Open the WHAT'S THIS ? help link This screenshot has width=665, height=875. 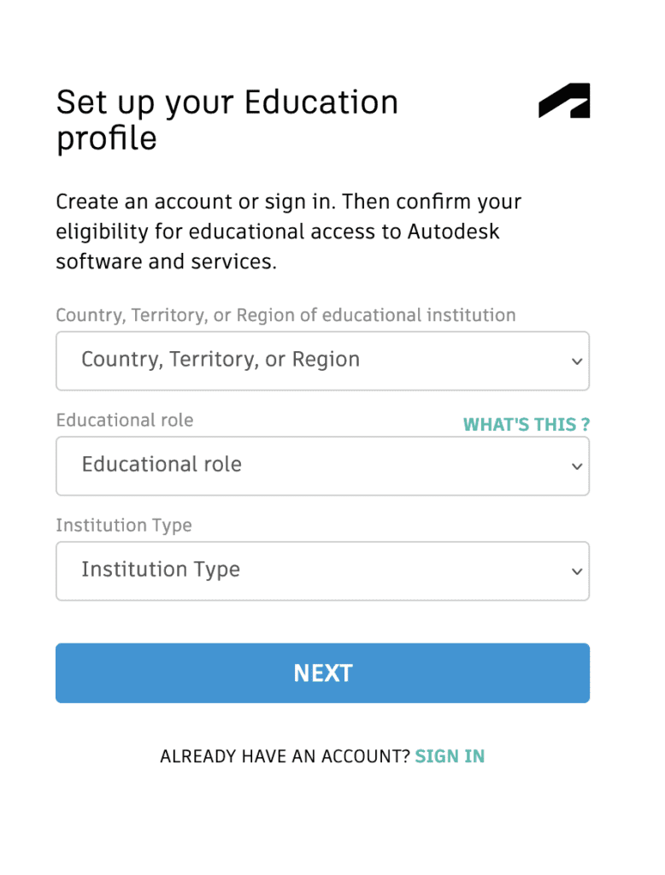526,425
